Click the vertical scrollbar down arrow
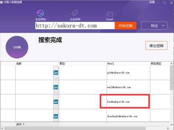174x130 pixels. point(172,125)
